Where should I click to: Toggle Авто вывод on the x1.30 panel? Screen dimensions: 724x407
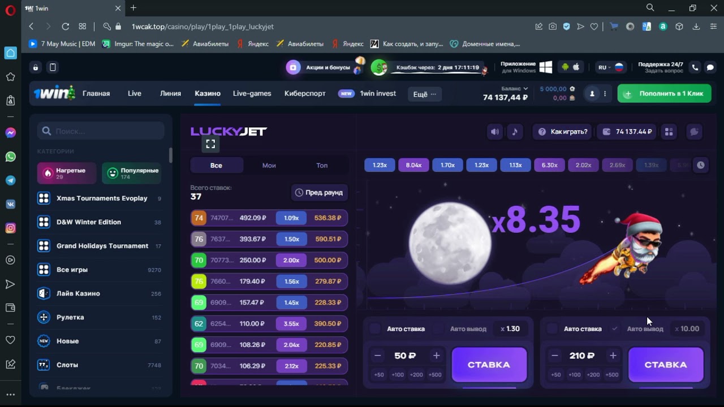(x=438, y=328)
